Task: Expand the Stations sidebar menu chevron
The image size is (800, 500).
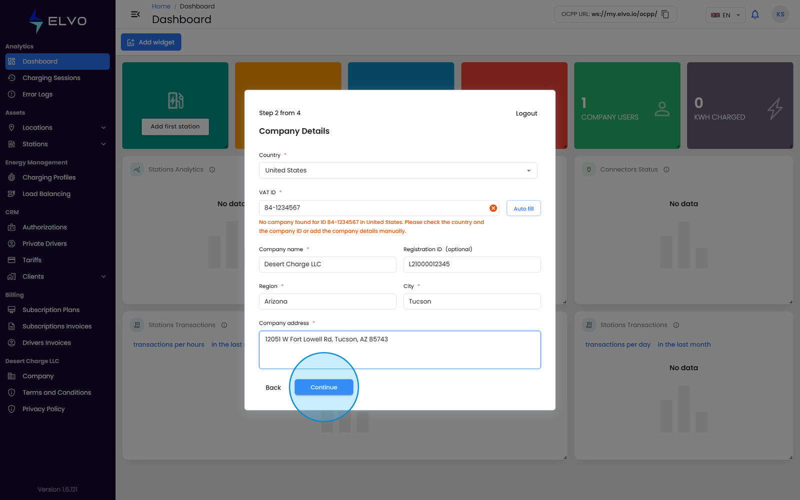Action: pos(103,144)
